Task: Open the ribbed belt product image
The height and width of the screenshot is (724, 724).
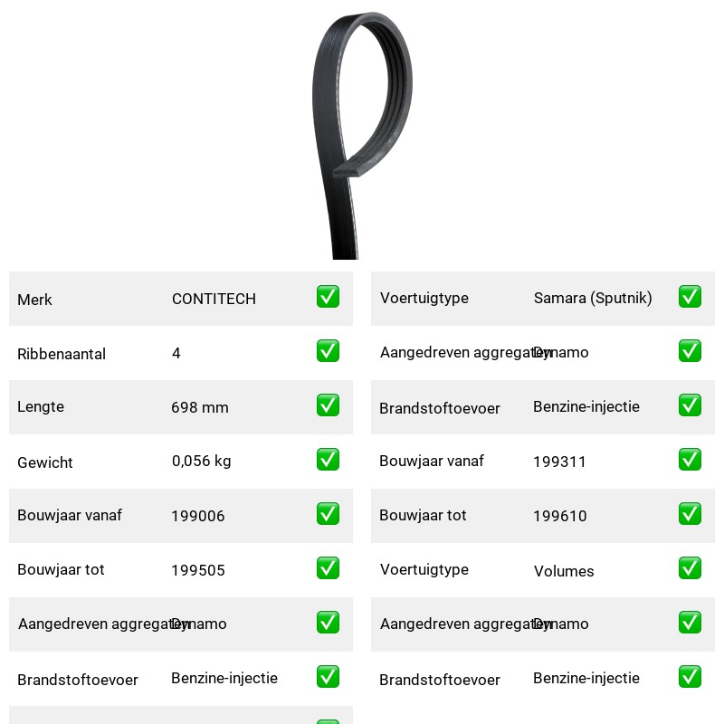Action: click(362, 135)
